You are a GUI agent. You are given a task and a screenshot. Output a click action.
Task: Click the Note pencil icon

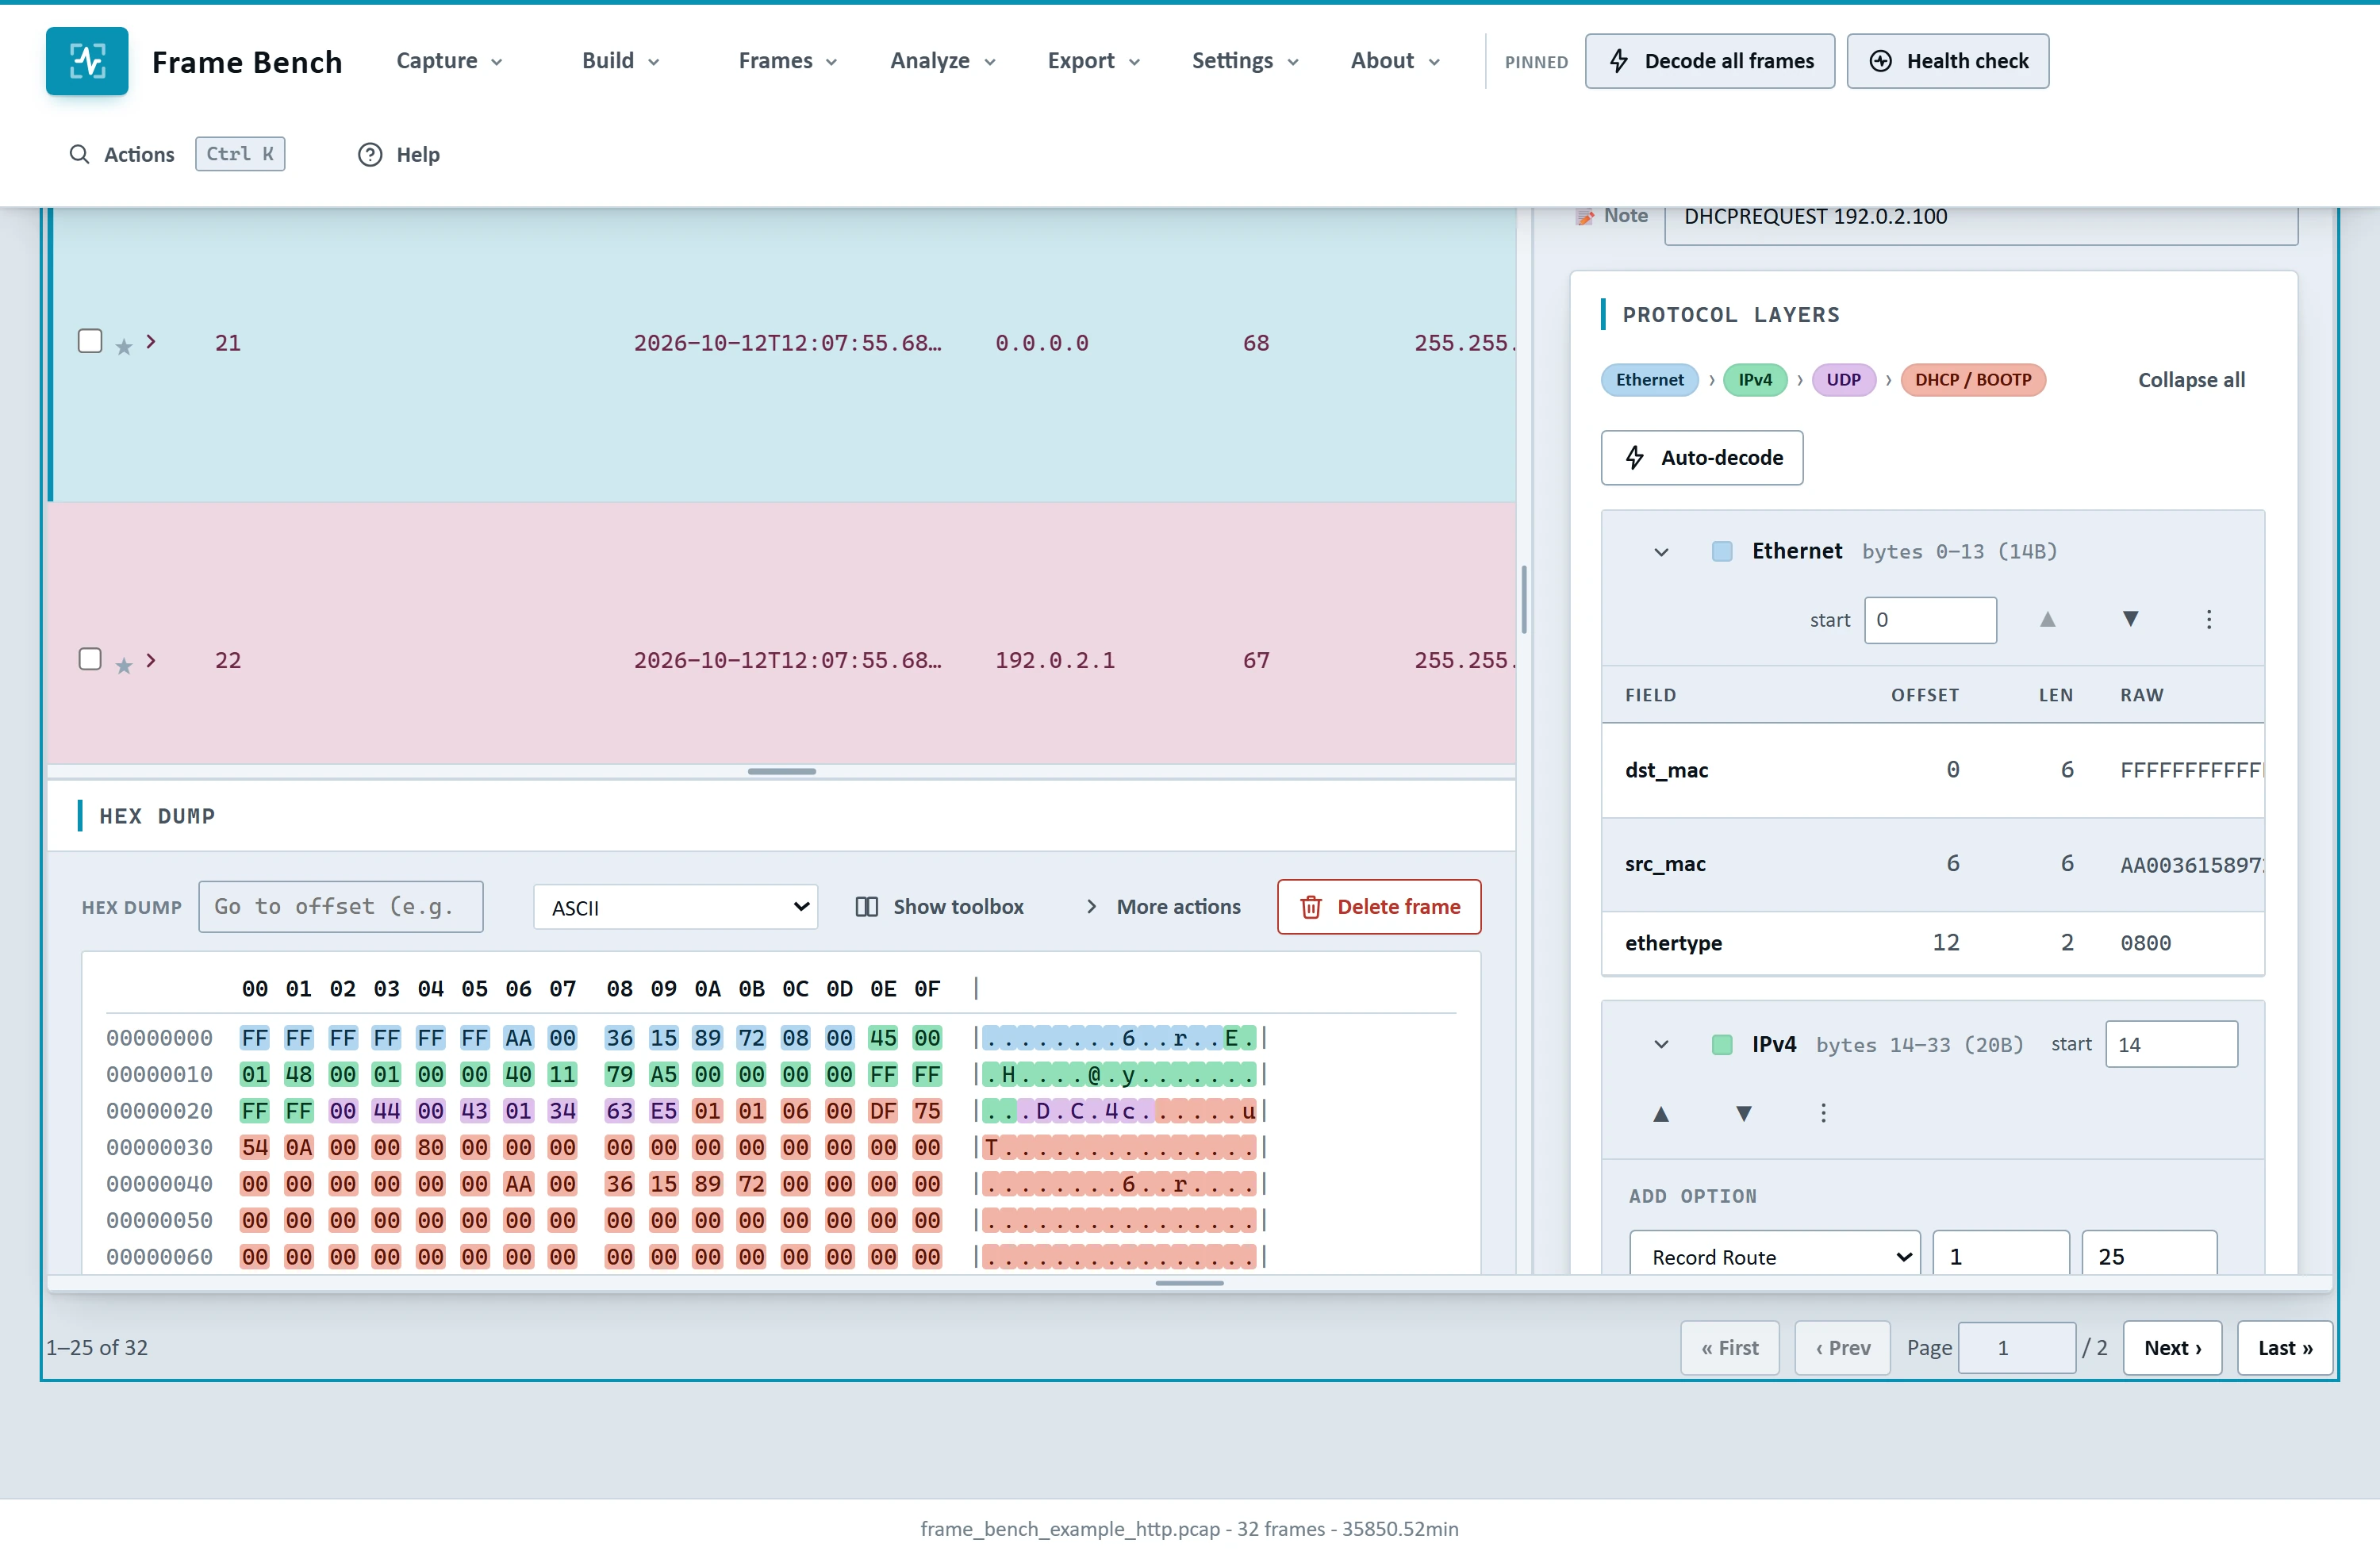1585,216
